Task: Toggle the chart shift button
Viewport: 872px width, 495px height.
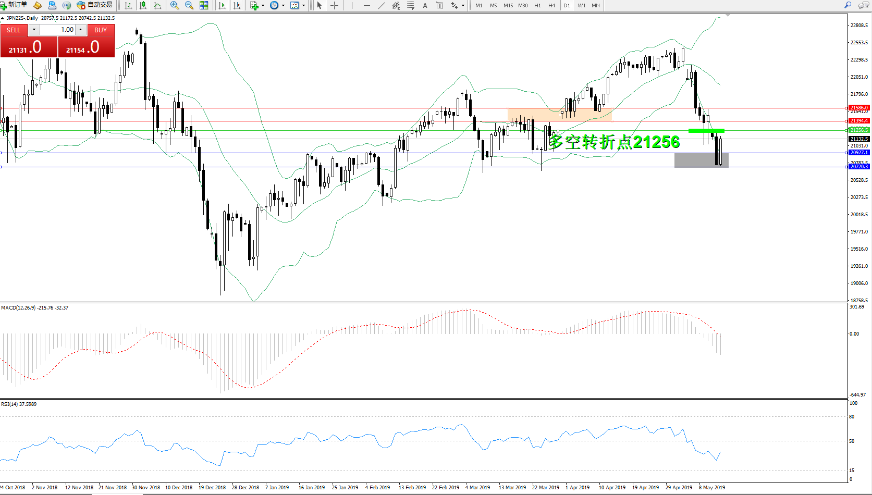Action: coord(237,5)
